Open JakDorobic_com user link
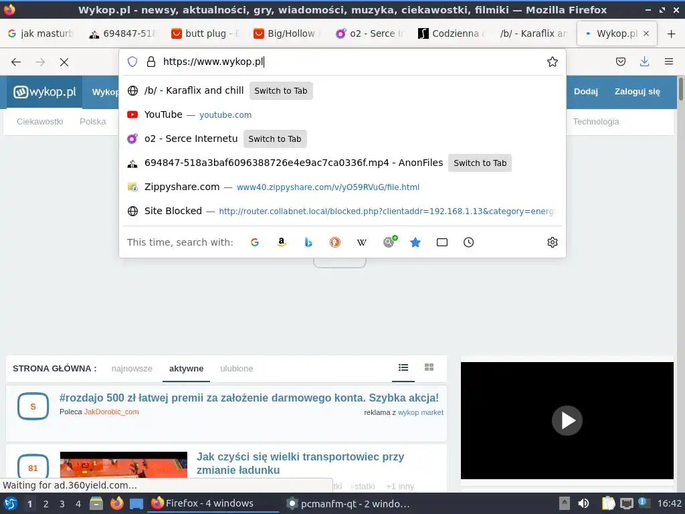The width and height of the screenshot is (685, 514). [112, 412]
